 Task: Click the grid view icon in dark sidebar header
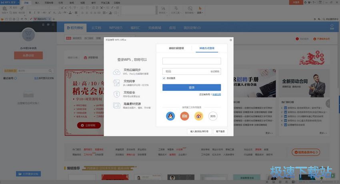coord(53,25)
